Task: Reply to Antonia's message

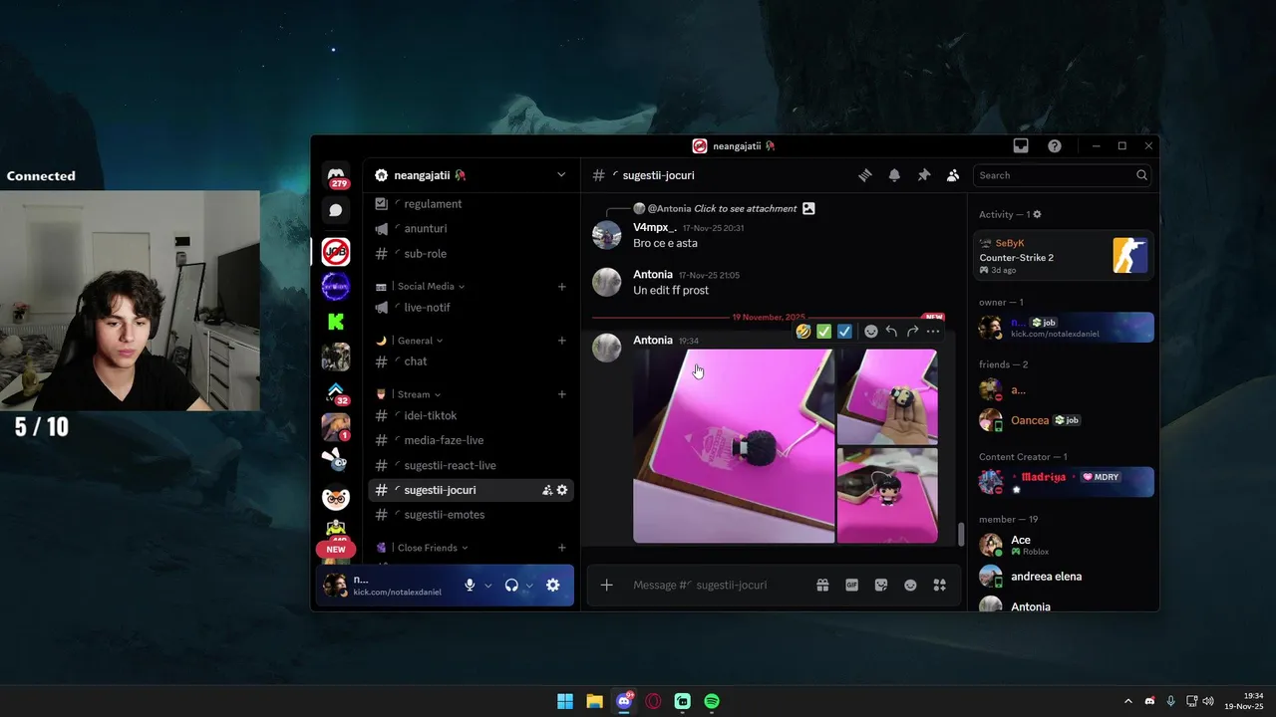Action: pos(891,332)
